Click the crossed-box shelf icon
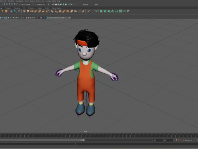This screenshot has width=198, height=149. point(79,11)
